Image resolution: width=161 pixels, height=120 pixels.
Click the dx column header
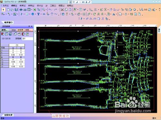13,48
